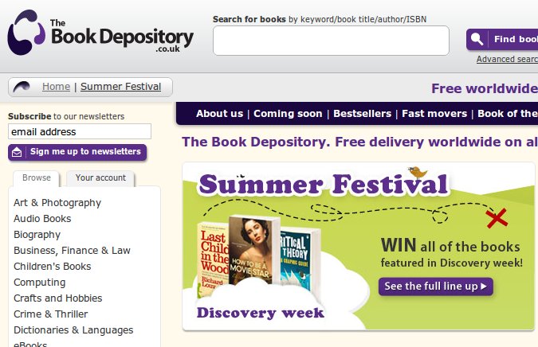Click the breadcrumb swoosh icon beside Home

click(22, 87)
